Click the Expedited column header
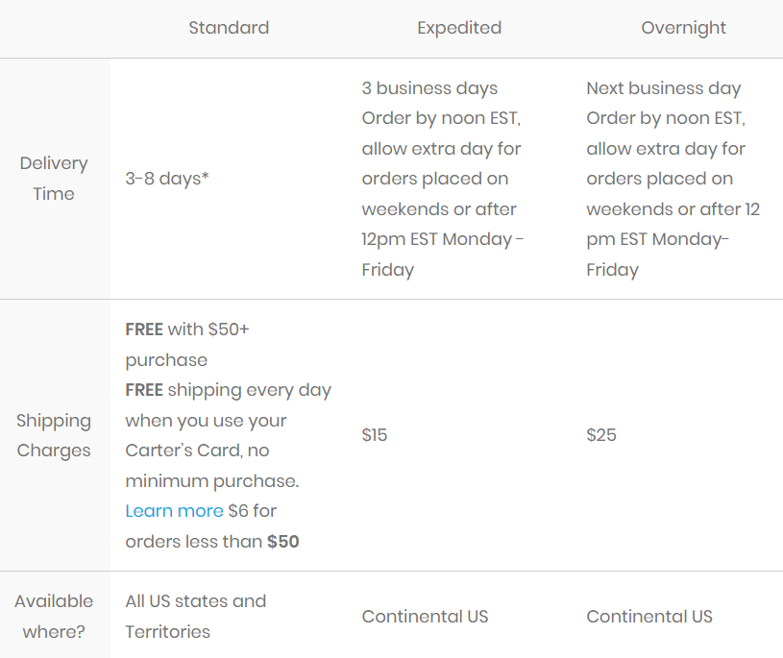The image size is (783, 658). tap(459, 28)
